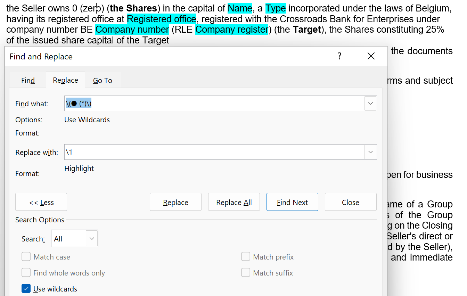
Task: Open the Go To tab
Action: coord(103,81)
